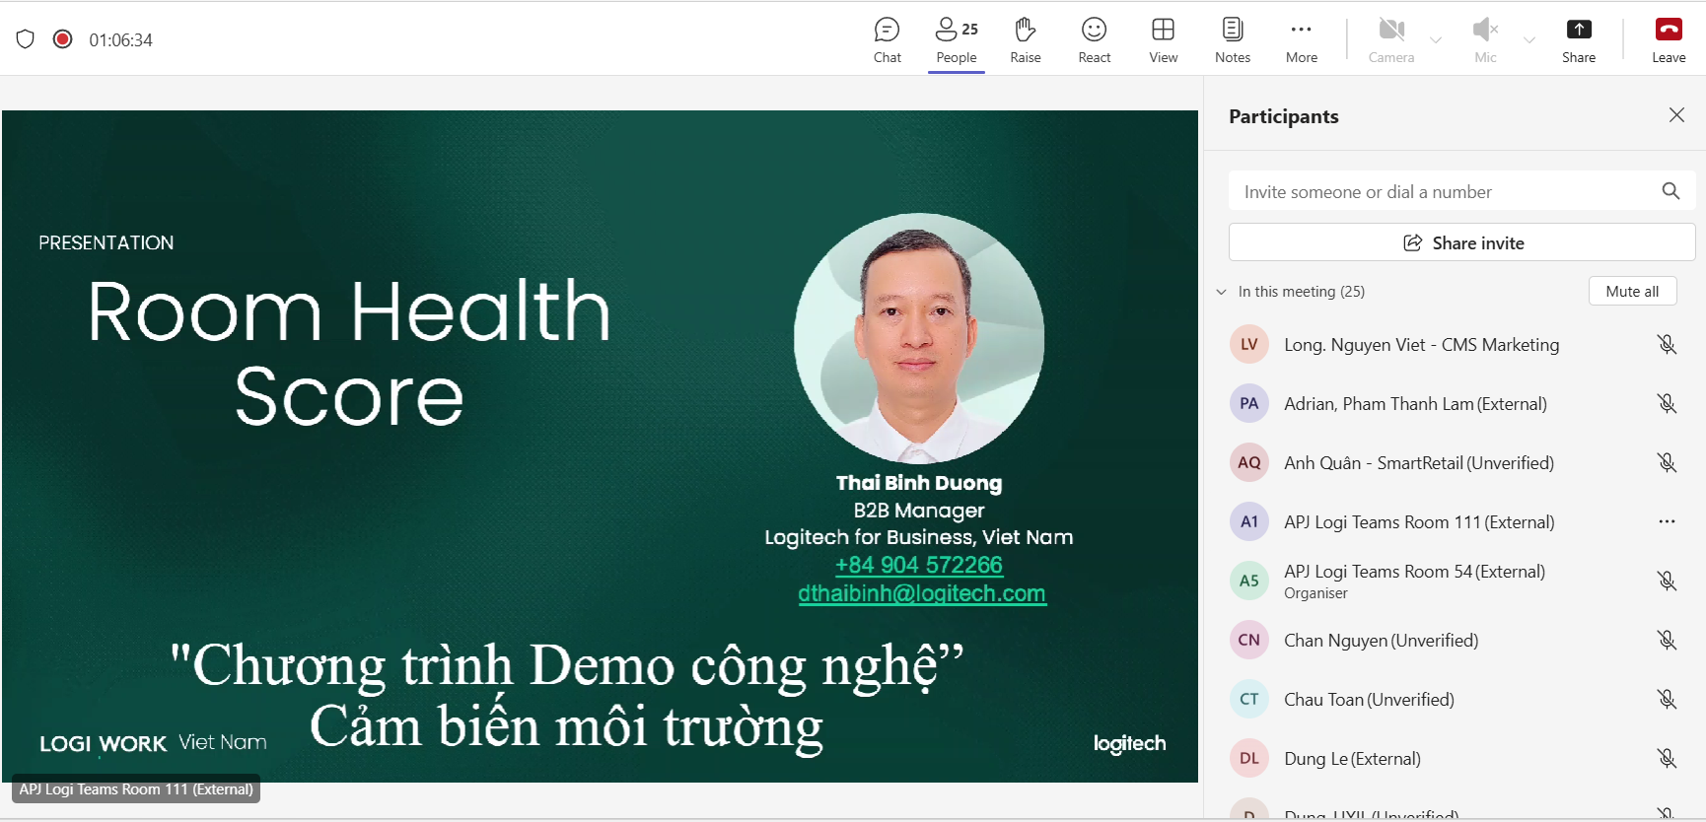Open options for APJ Logi Teams Room 111
This screenshot has width=1706, height=822.
coord(1667,521)
